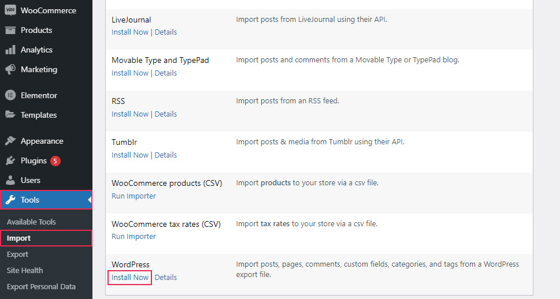Screen dimensions: 560x299
Task: Click the Products archive box icon
Action: [10, 31]
